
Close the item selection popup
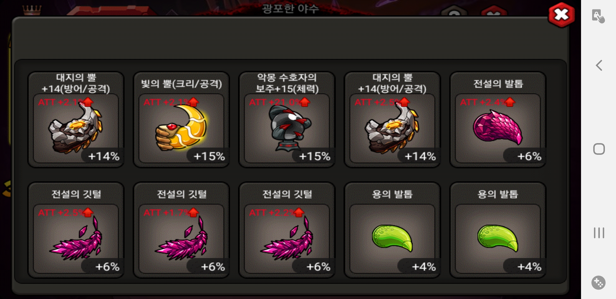point(561,15)
